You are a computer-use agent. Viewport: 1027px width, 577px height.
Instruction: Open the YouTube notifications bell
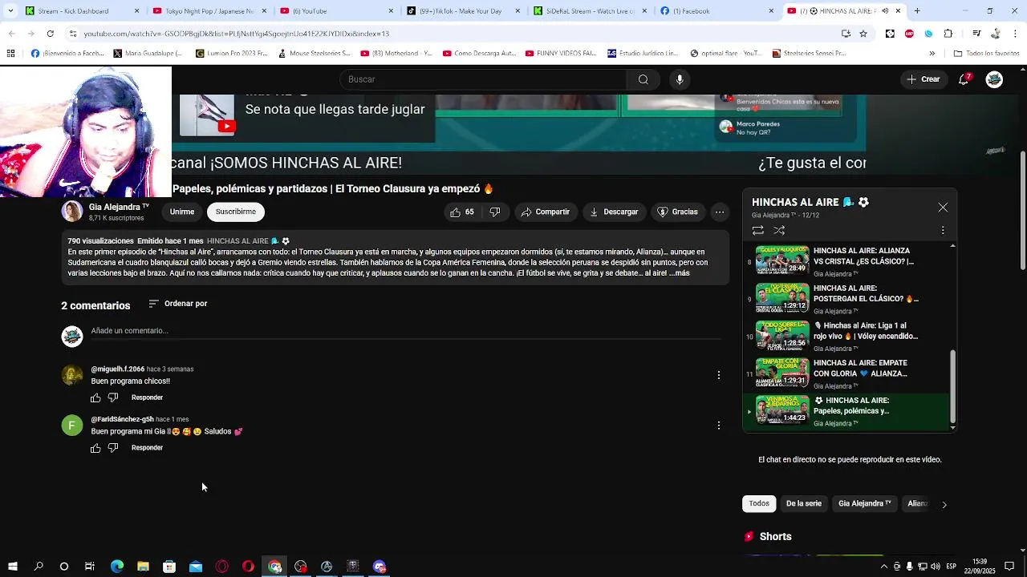point(964,79)
